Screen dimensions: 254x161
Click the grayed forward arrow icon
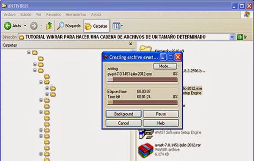click(34, 26)
